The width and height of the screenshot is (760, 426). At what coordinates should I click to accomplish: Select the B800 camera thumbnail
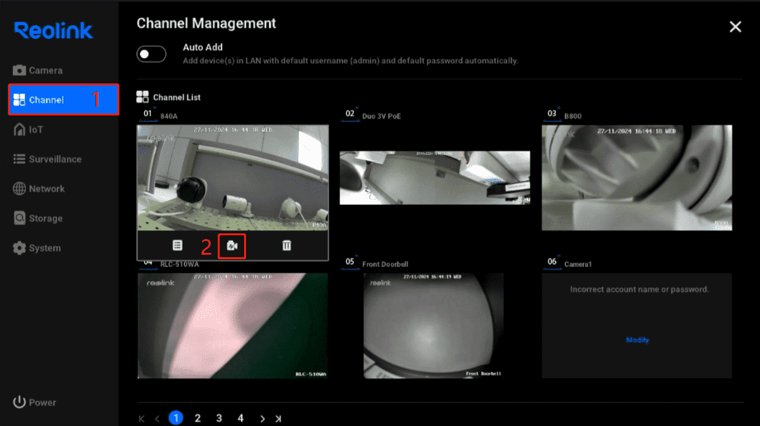[x=637, y=178]
